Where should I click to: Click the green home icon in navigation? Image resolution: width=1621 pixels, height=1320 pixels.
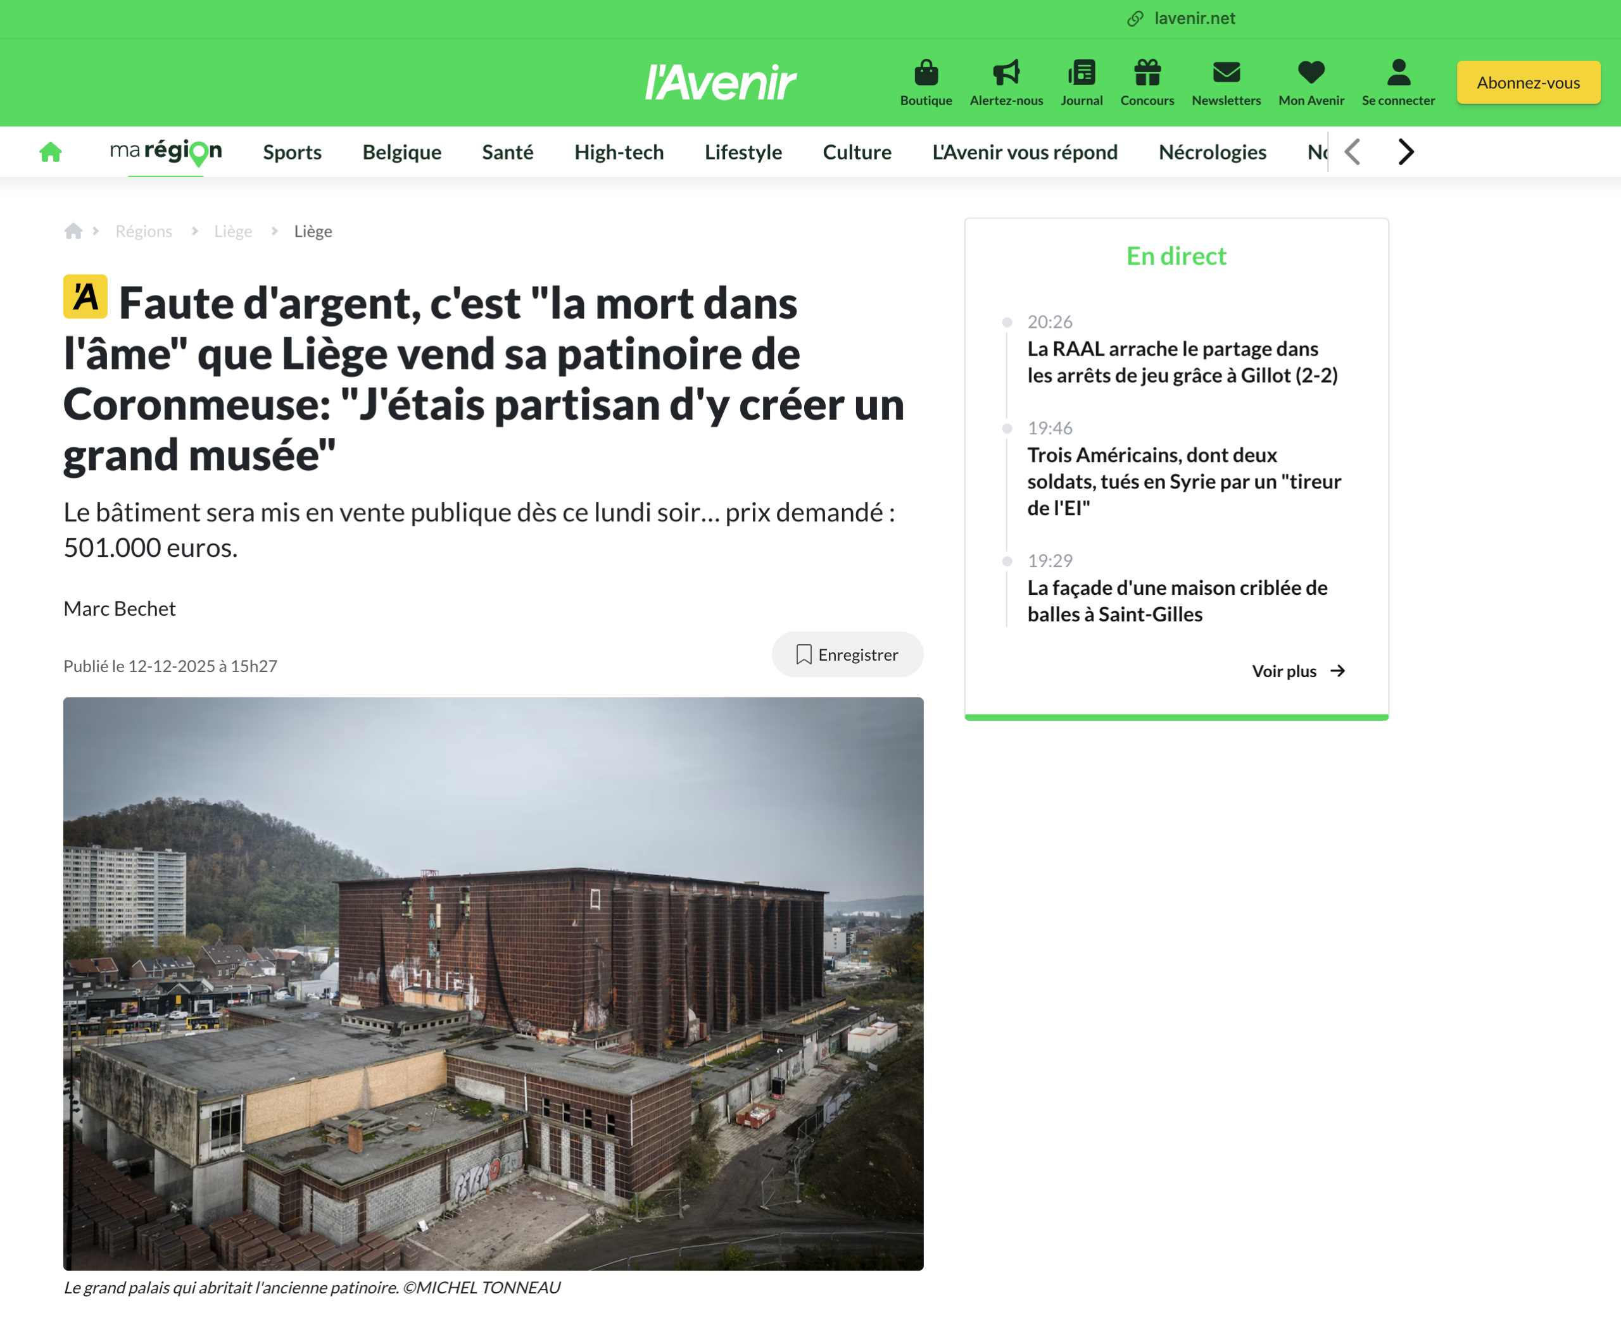[x=50, y=151]
